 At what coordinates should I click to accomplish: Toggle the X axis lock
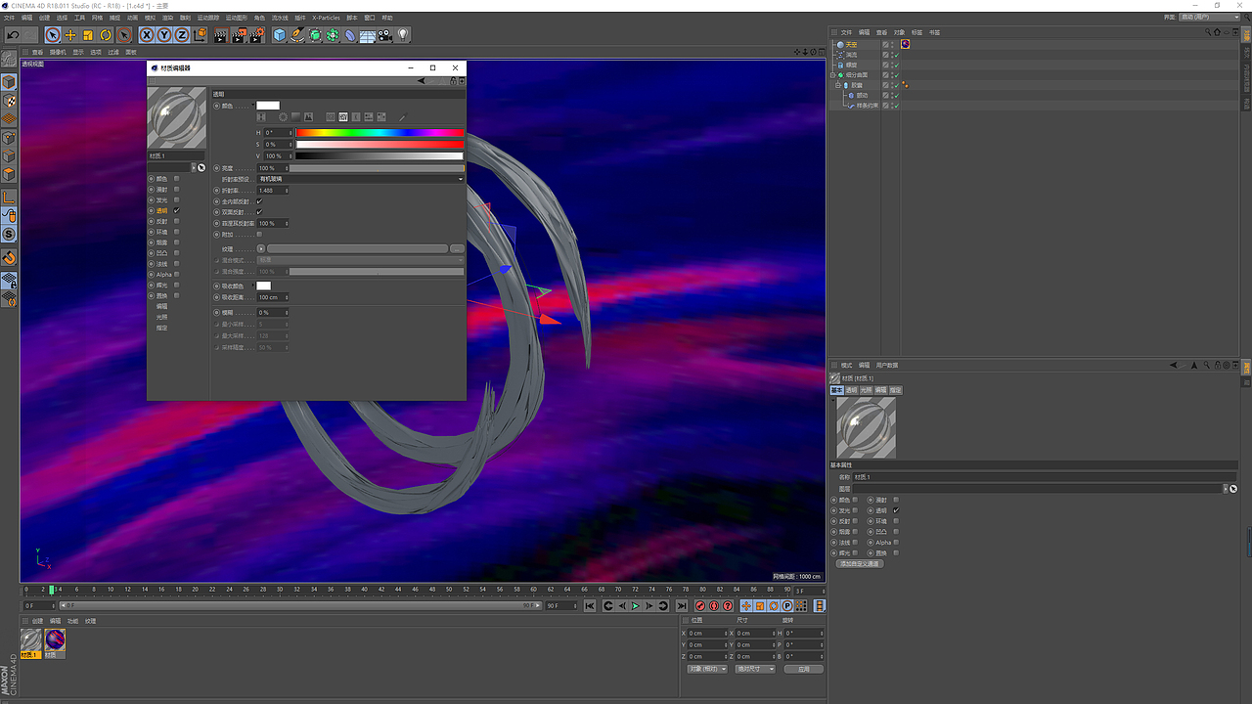147,35
